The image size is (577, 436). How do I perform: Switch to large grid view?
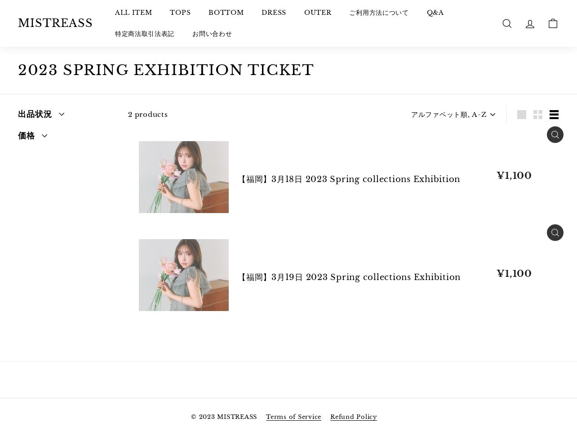pyautogui.click(x=521, y=115)
